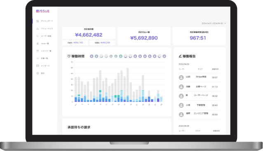263x151 pixels.
Task: Open the 設定 gear icon
Action: tap(38, 73)
